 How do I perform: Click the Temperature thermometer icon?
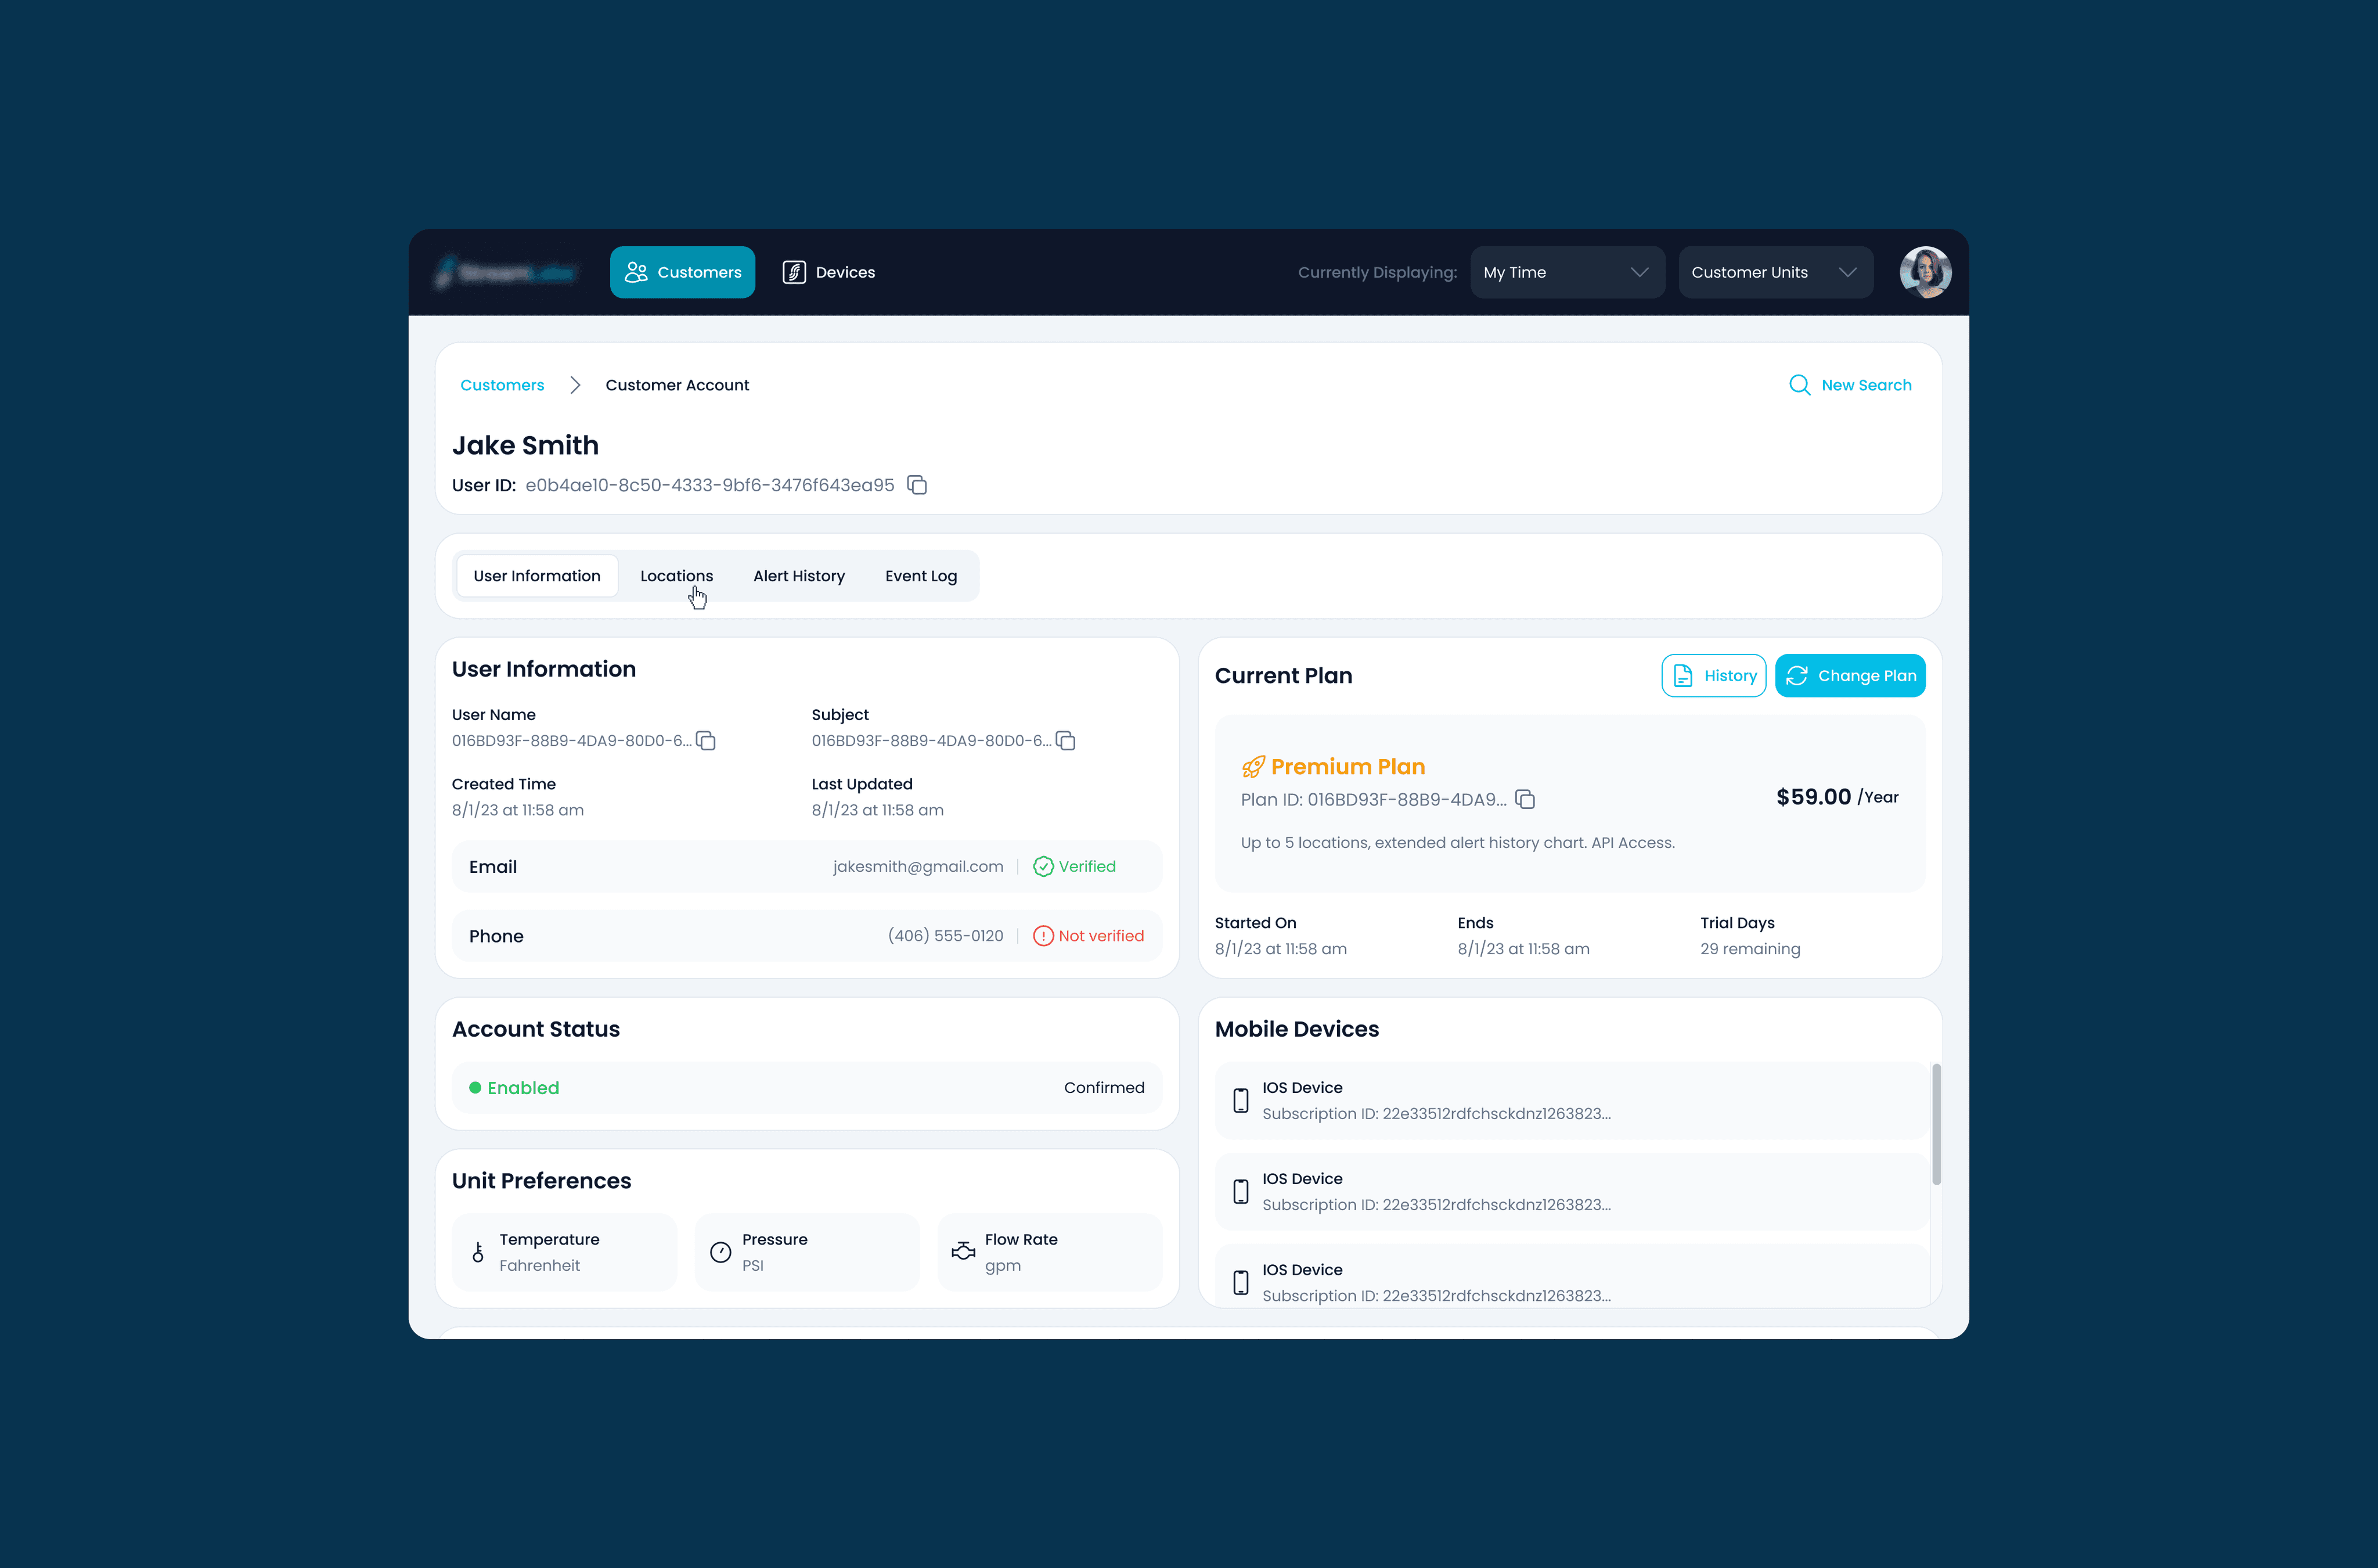point(478,1252)
